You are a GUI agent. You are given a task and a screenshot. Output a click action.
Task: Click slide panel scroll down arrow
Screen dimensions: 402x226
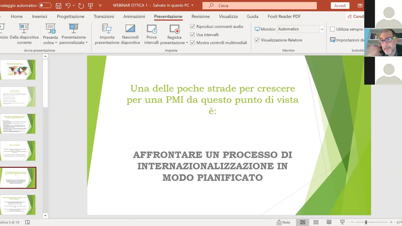pos(45,216)
